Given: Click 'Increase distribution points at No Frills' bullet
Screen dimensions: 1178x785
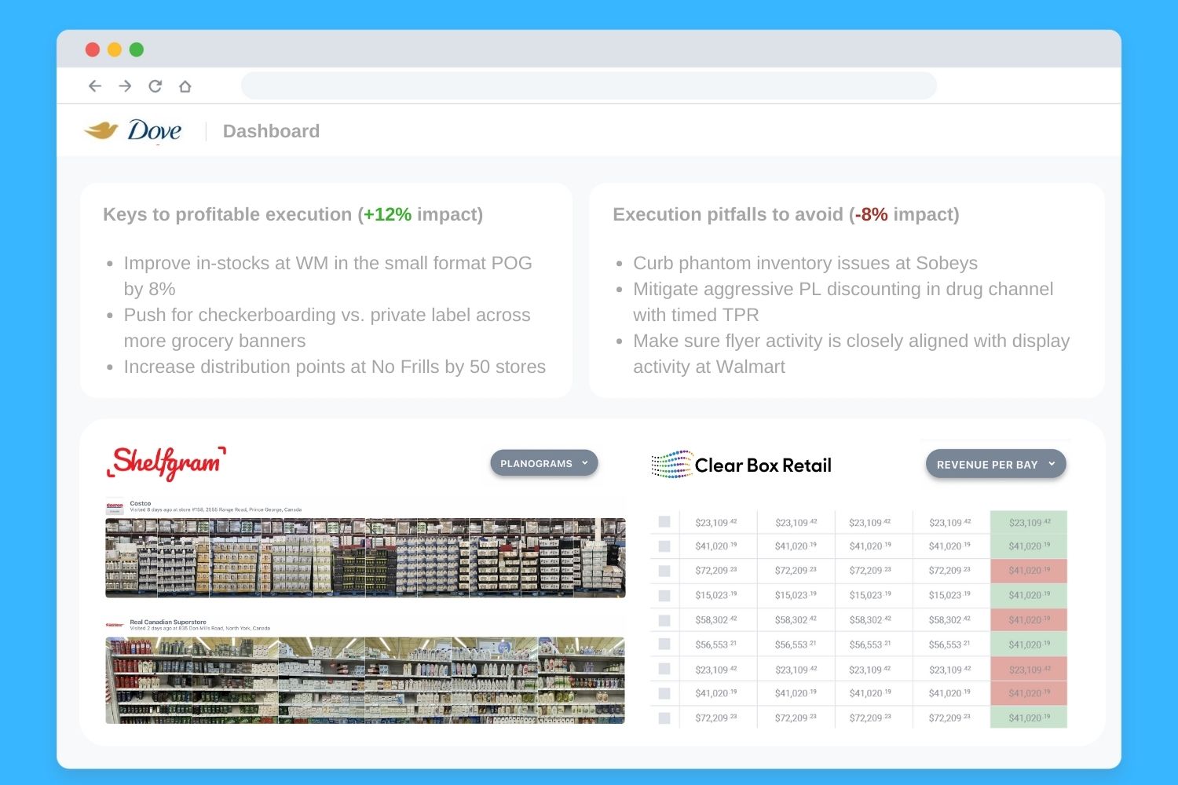Looking at the screenshot, I should click(x=335, y=367).
